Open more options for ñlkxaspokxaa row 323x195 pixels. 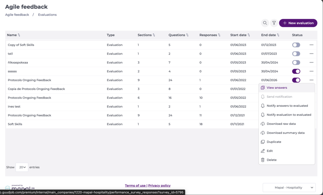[x=311, y=63]
